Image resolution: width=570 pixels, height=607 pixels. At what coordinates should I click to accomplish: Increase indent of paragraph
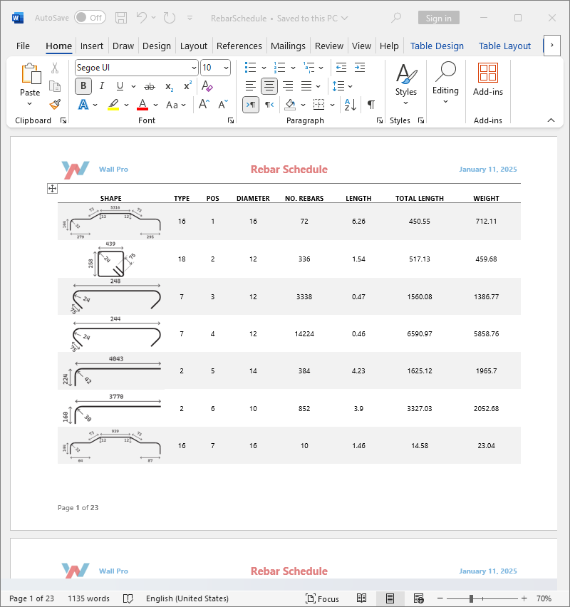pos(360,68)
